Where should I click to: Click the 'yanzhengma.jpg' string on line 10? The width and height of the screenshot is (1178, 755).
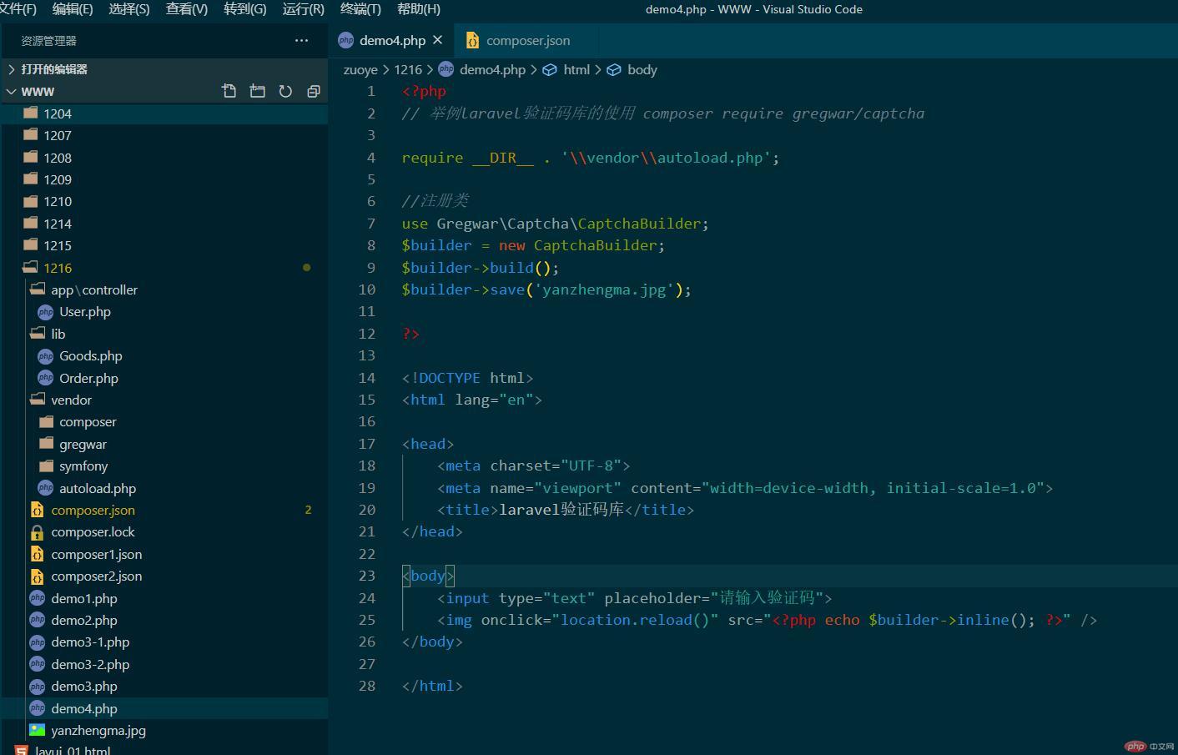click(604, 289)
